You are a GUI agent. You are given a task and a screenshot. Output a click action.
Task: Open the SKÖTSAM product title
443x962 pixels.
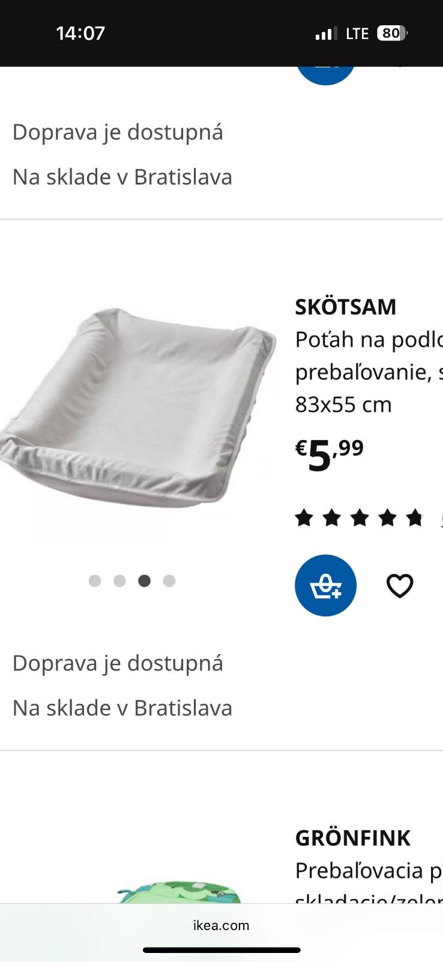coord(346,307)
